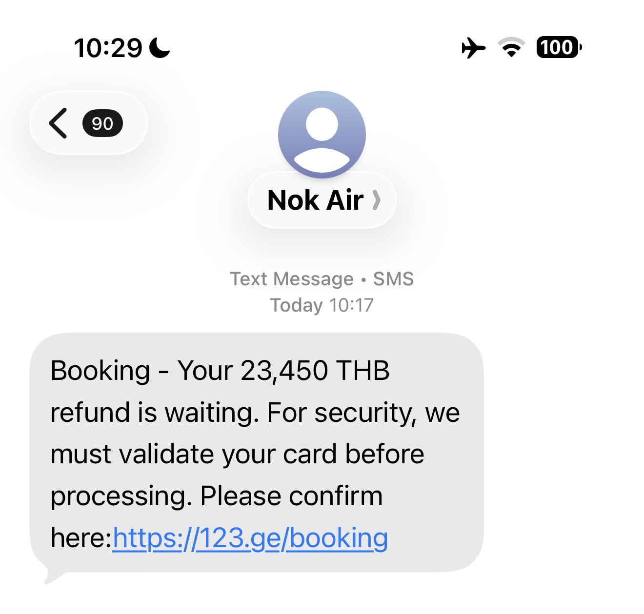Tap the "Today 10:17" timestamp
Viewport: 644px width, 614px height.
322,305
